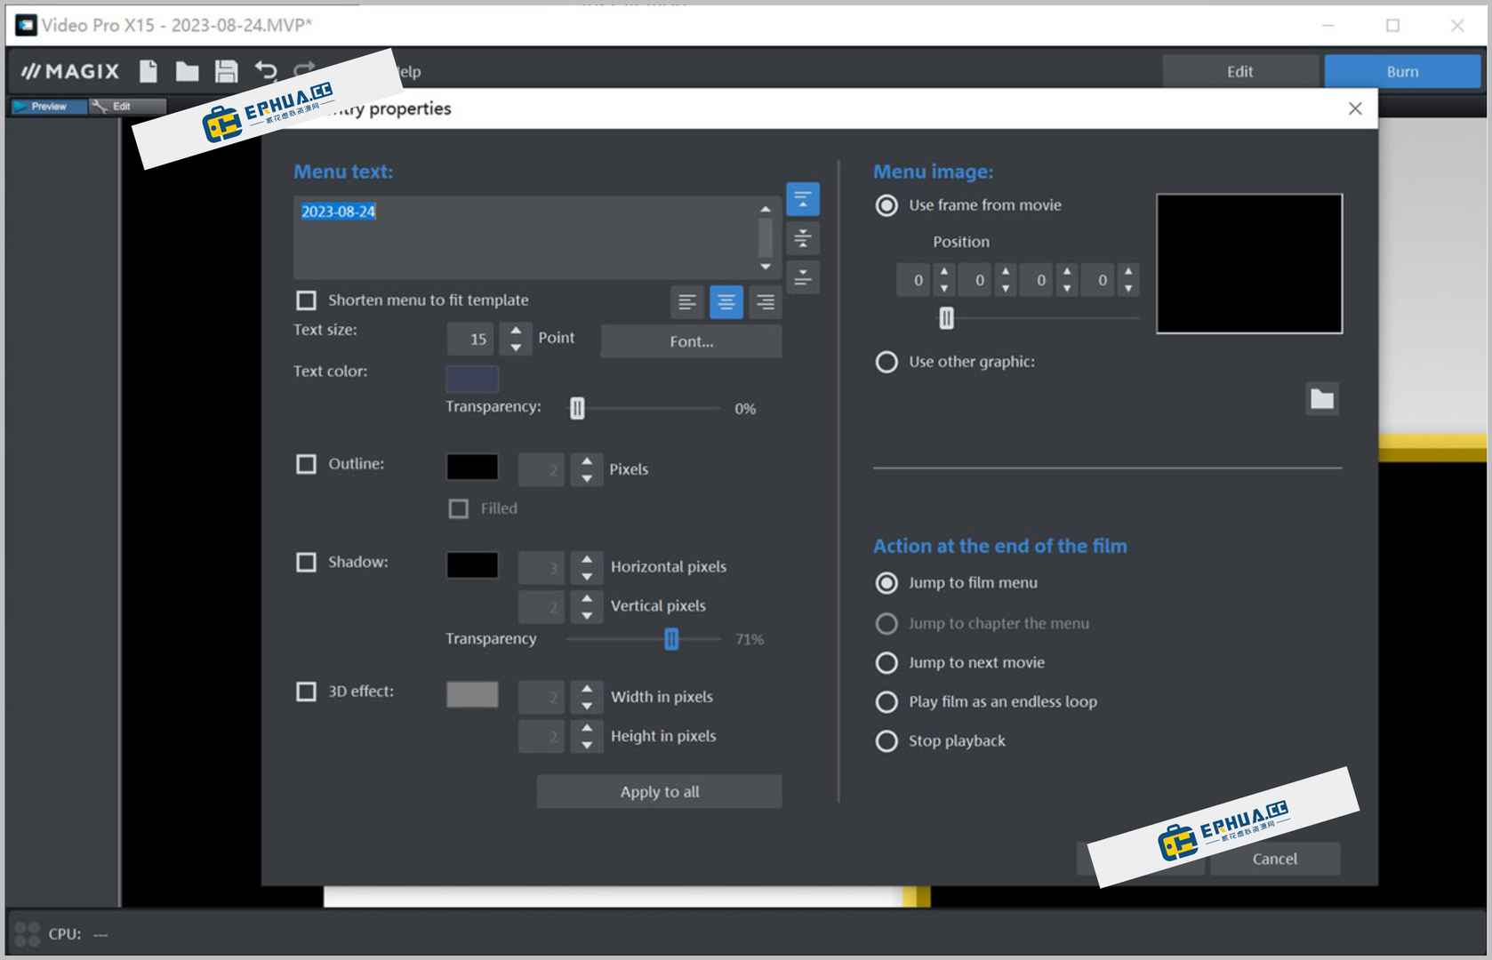Select vertical center alignment for menu text
This screenshot has width=1492, height=960.
(803, 238)
